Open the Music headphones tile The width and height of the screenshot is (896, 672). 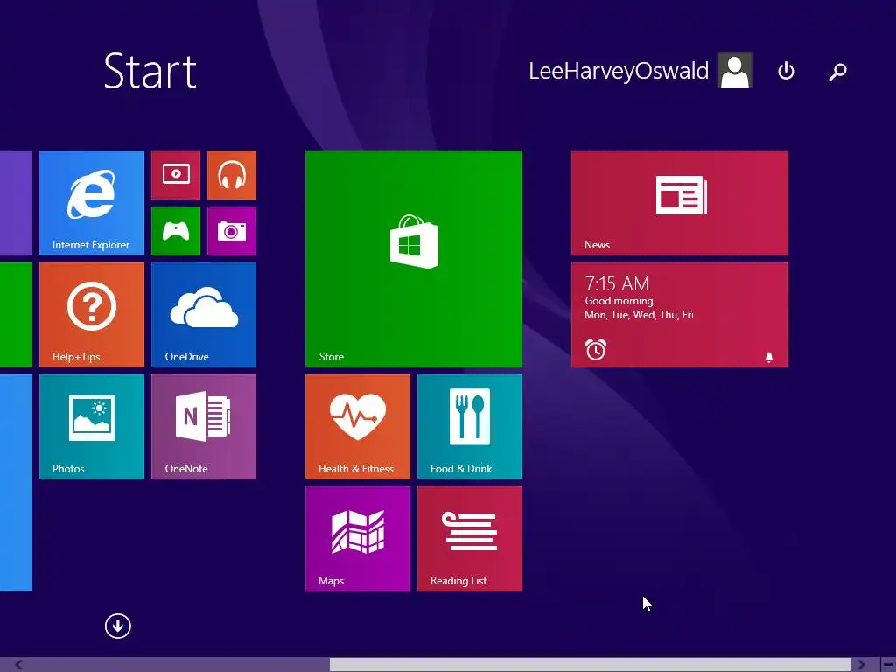tap(231, 175)
